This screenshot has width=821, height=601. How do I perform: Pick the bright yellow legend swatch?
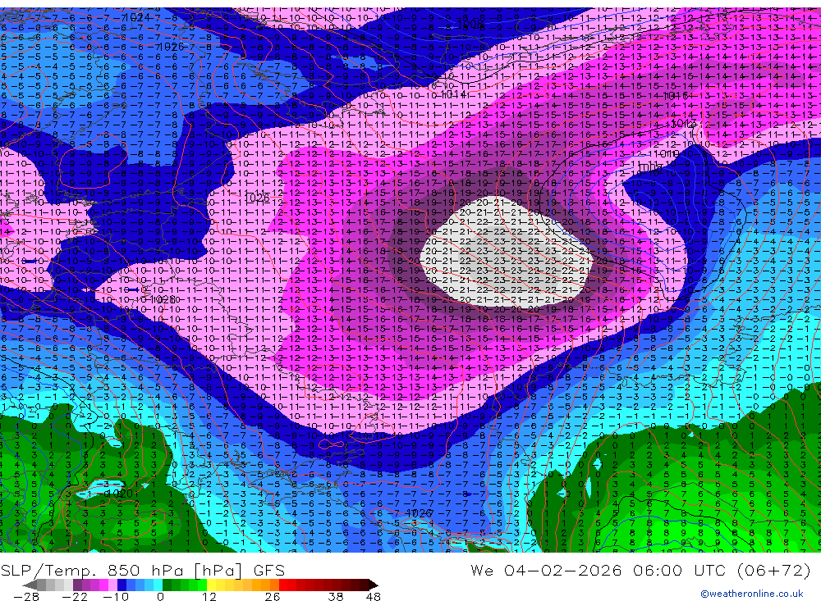pos(211,585)
